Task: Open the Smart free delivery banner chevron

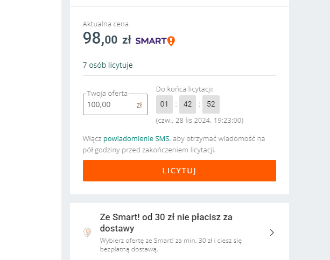Action: [x=272, y=233]
